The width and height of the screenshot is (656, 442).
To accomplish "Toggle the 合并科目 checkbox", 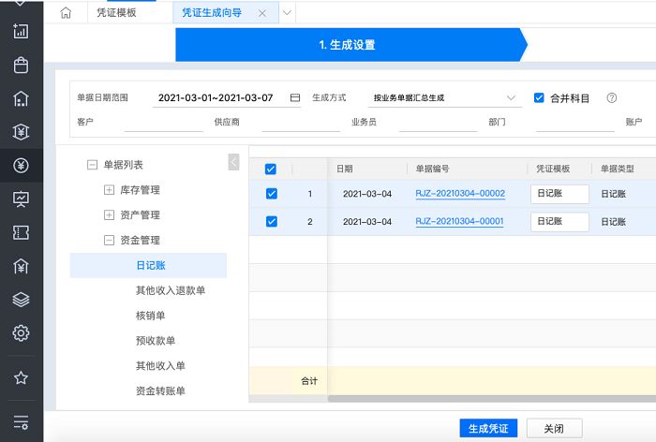I will [539, 97].
